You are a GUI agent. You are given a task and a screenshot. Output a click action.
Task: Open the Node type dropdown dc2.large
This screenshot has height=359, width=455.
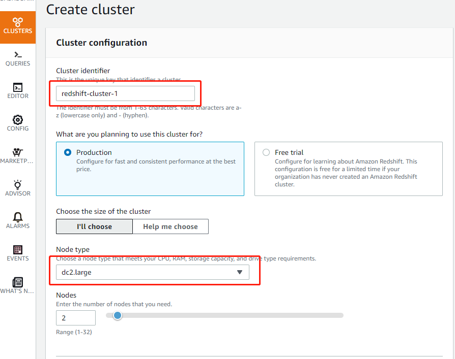153,272
